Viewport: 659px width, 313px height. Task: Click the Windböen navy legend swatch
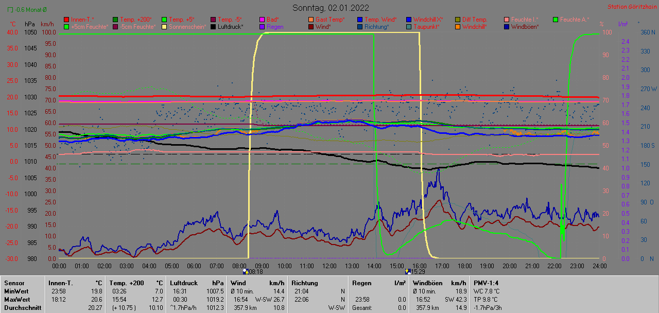pos(507,26)
